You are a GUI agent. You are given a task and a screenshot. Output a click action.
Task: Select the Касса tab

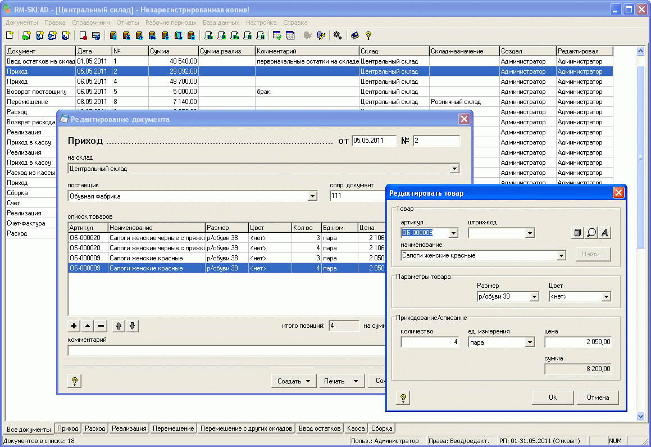click(356, 428)
